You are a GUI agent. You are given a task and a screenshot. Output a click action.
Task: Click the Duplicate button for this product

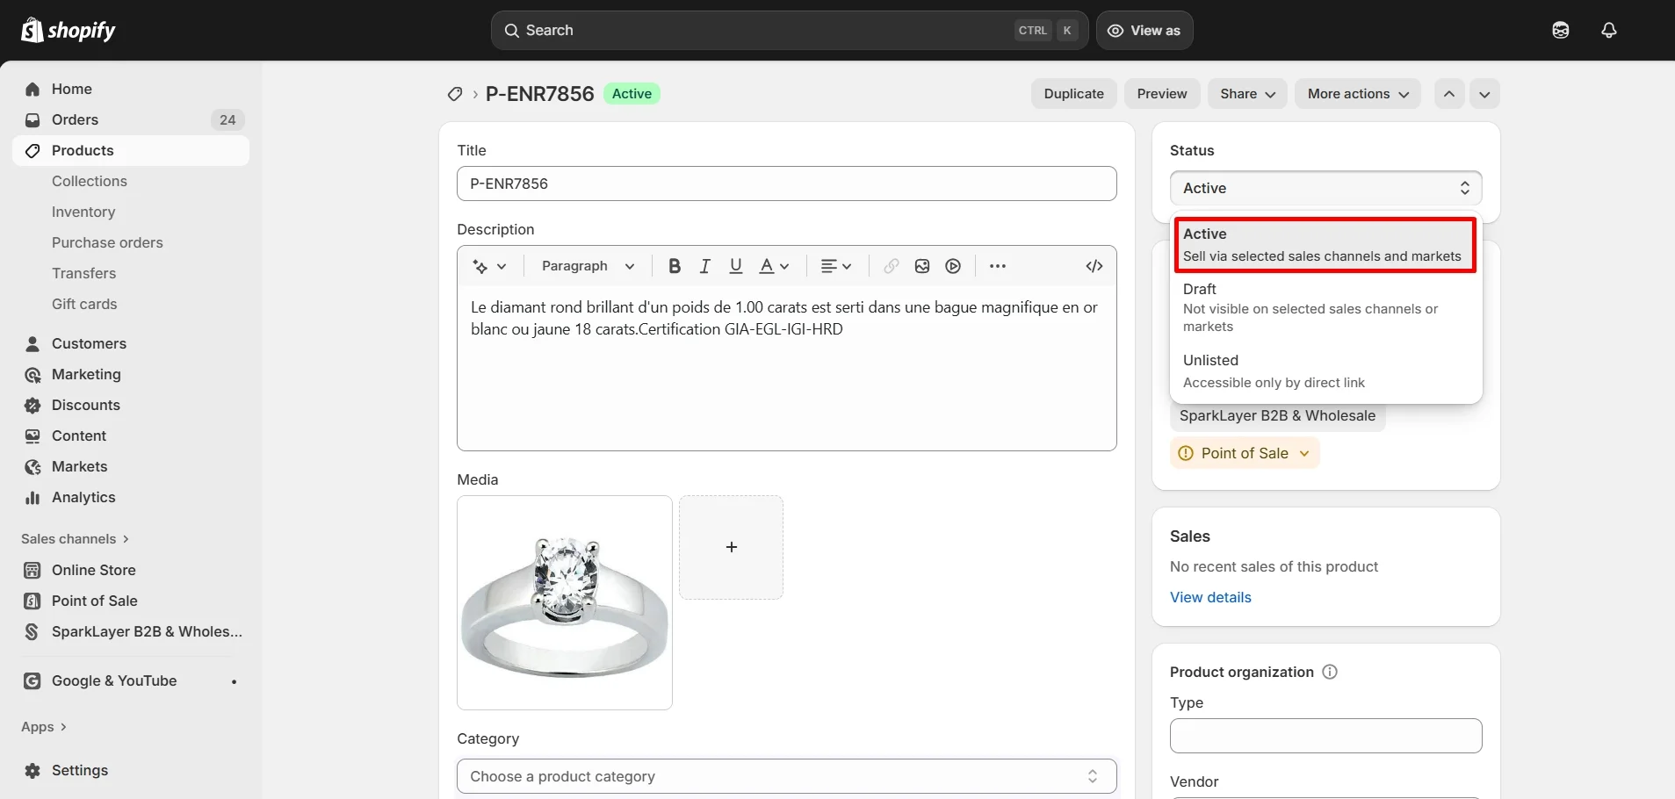click(1073, 94)
